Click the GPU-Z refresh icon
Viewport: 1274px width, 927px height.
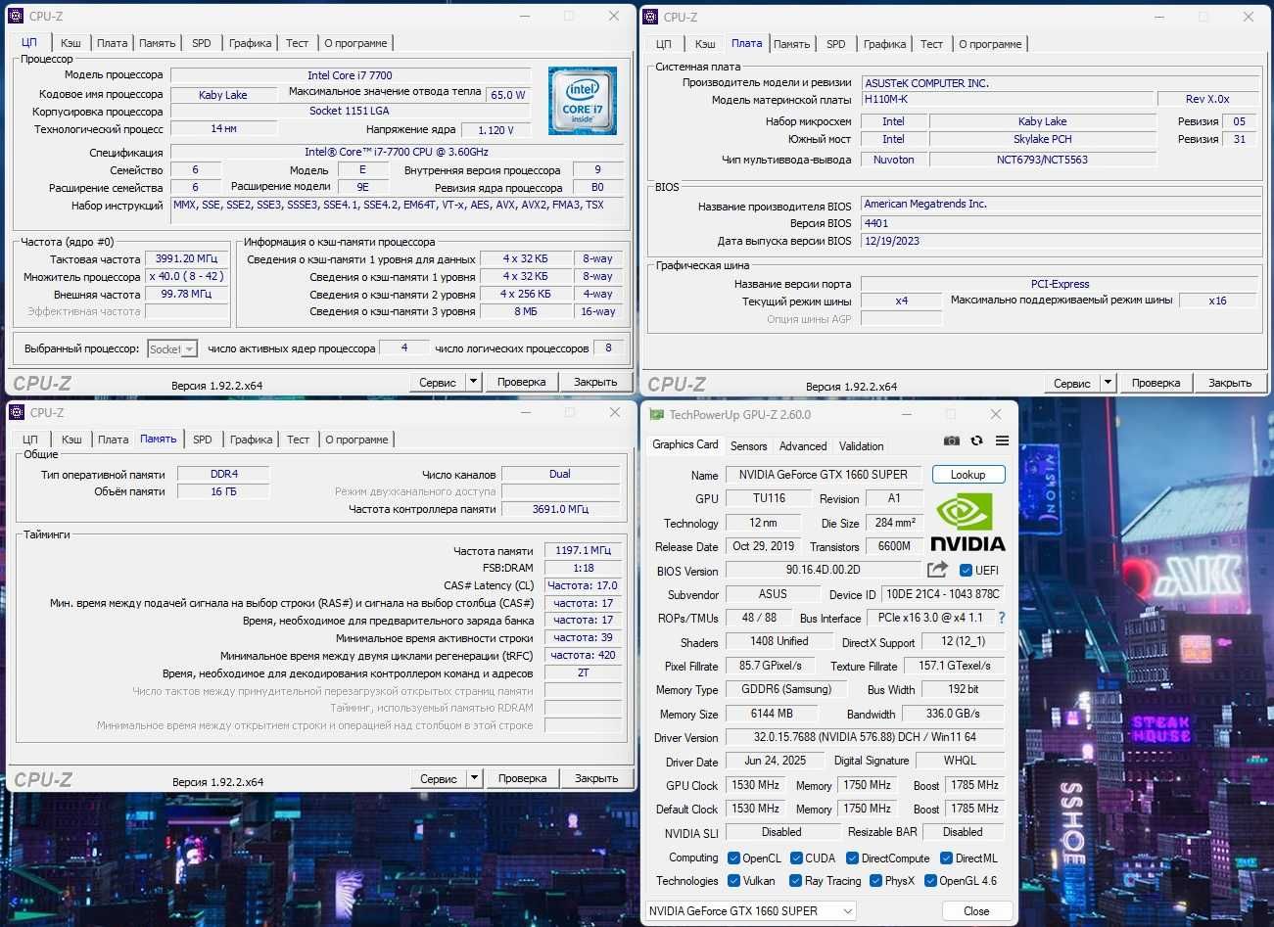tap(976, 441)
